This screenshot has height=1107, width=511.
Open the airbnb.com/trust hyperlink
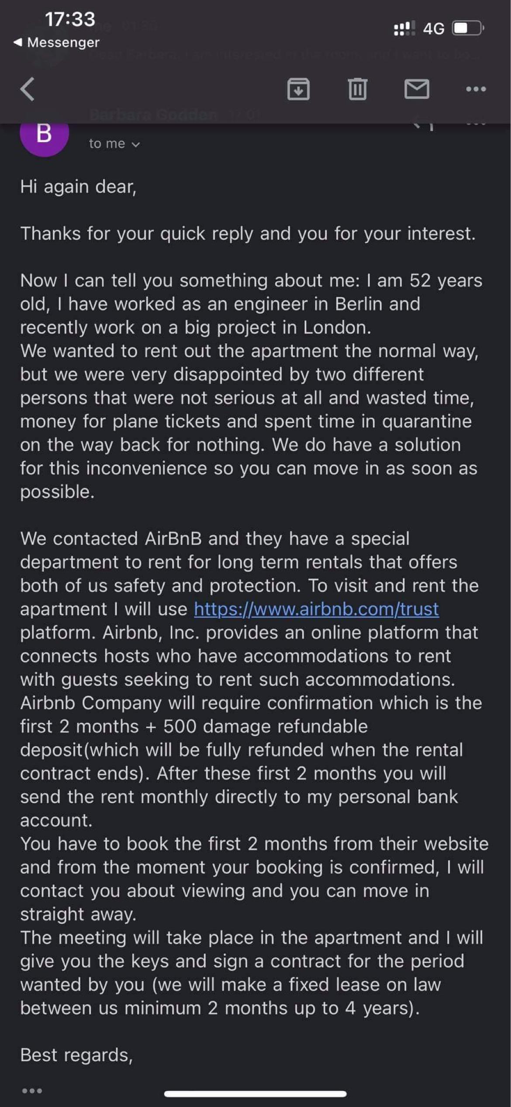click(x=316, y=609)
